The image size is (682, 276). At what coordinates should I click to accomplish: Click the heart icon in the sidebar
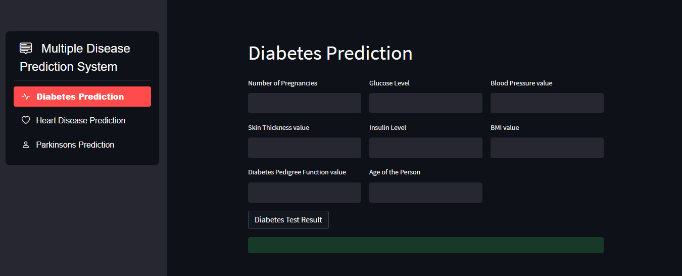[26, 120]
